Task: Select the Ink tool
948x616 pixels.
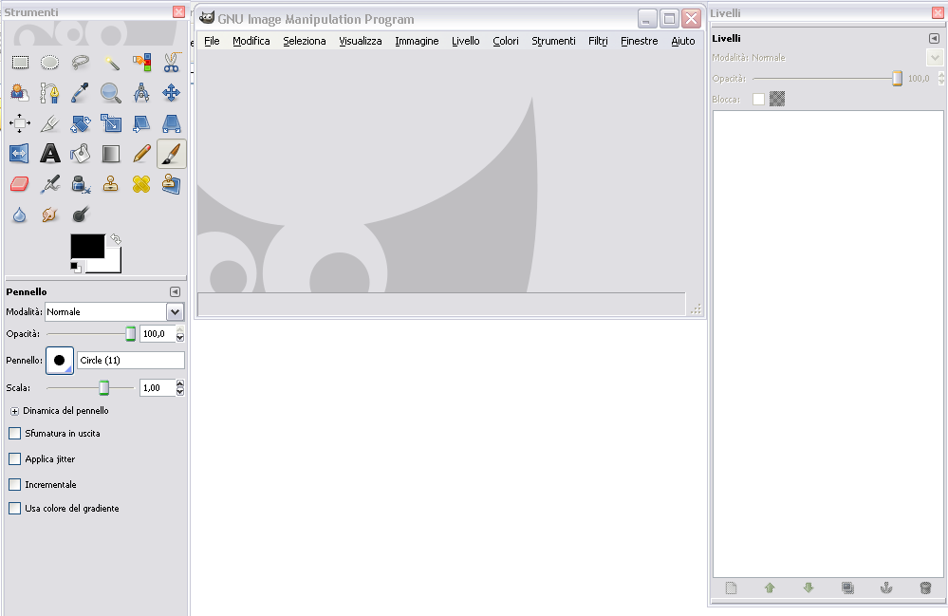Action: [x=80, y=184]
